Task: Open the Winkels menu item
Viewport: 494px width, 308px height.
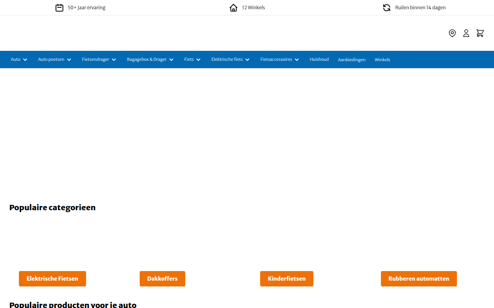Action: pos(382,60)
